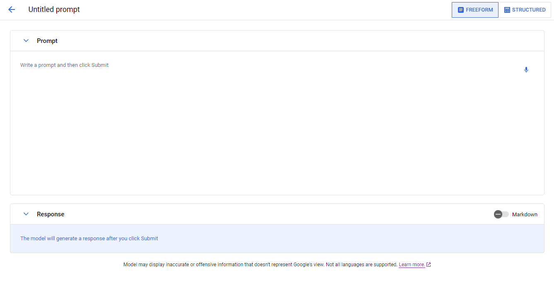Click the back arrow icon
This screenshot has height=284, width=554.
coord(12,9)
